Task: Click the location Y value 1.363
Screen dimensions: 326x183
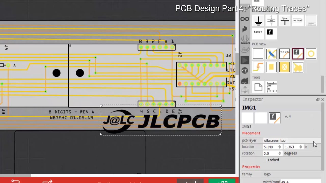Action: tap(289, 147)
